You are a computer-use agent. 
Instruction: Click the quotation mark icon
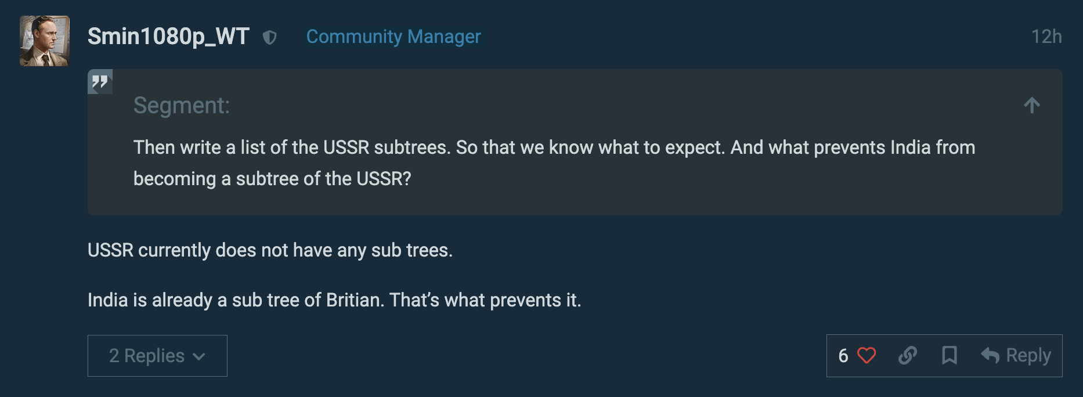pos(100,82)
